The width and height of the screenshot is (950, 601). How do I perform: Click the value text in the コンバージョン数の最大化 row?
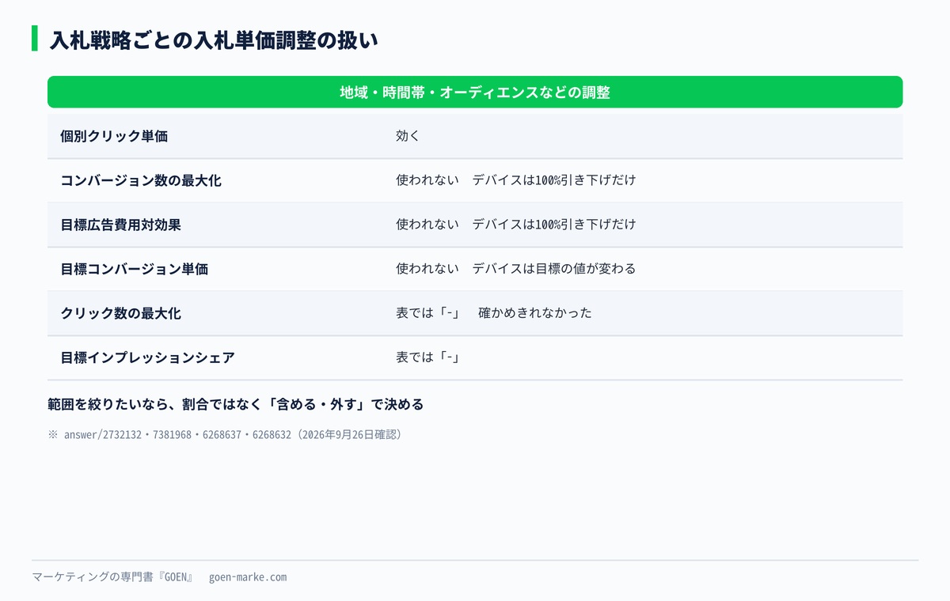pos(515,180)
